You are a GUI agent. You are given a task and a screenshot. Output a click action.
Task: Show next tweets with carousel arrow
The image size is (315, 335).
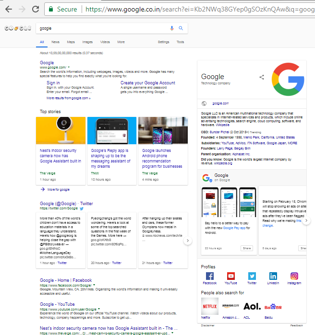point(188,241)
